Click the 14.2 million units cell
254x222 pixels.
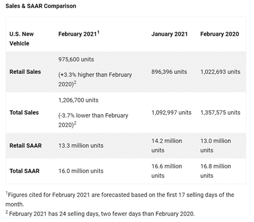tap(167, 146)
